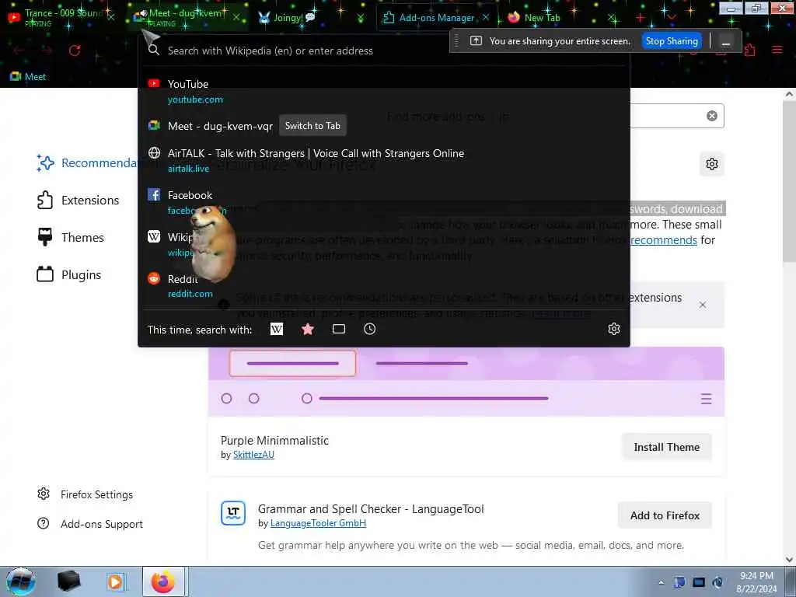This screenshot has height=597, width=796.
Task: Follow the recommends hyperlink
Action: point(664,239)
